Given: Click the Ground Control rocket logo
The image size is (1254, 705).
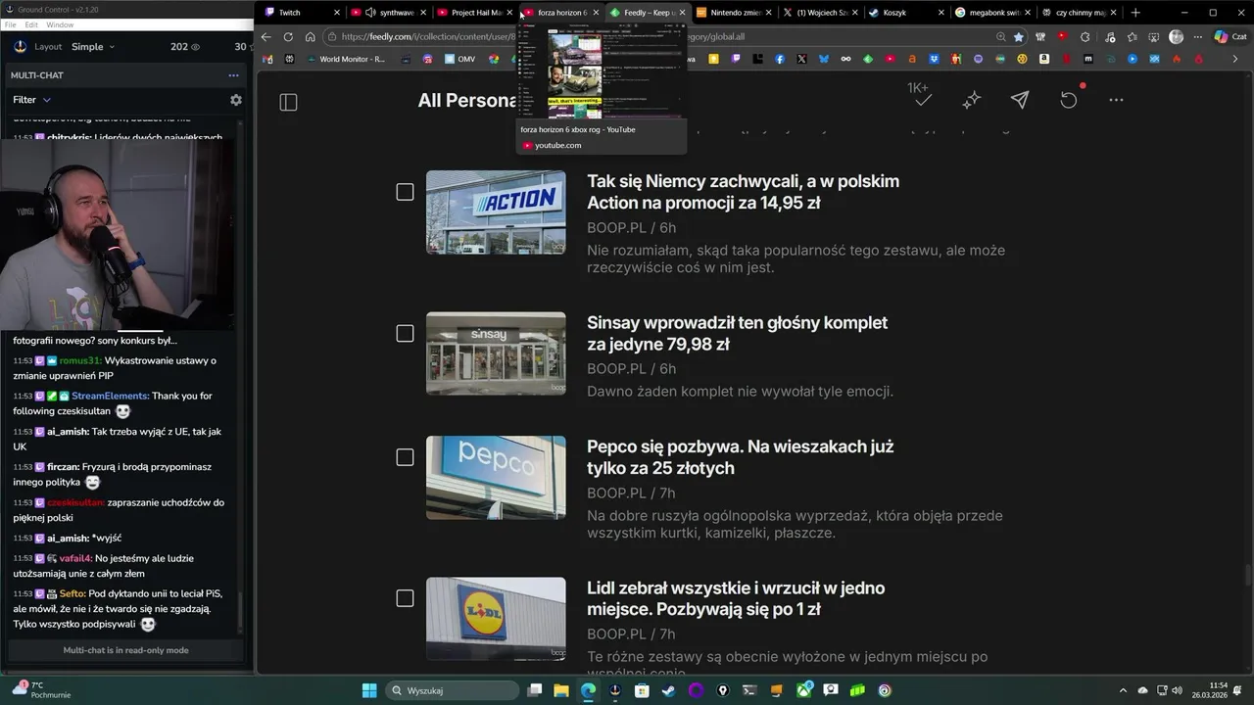Looking at the screenshot, I should [21, 46].
